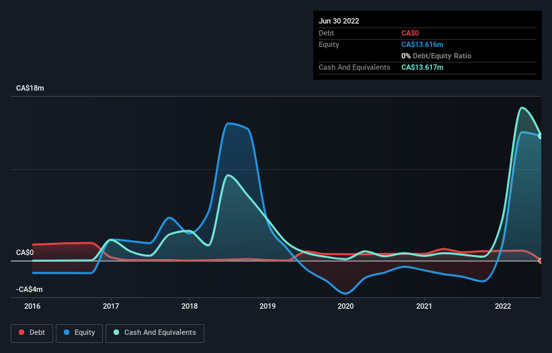
Task: Click the Equity label in tooltip
Action: pos(329,44)
